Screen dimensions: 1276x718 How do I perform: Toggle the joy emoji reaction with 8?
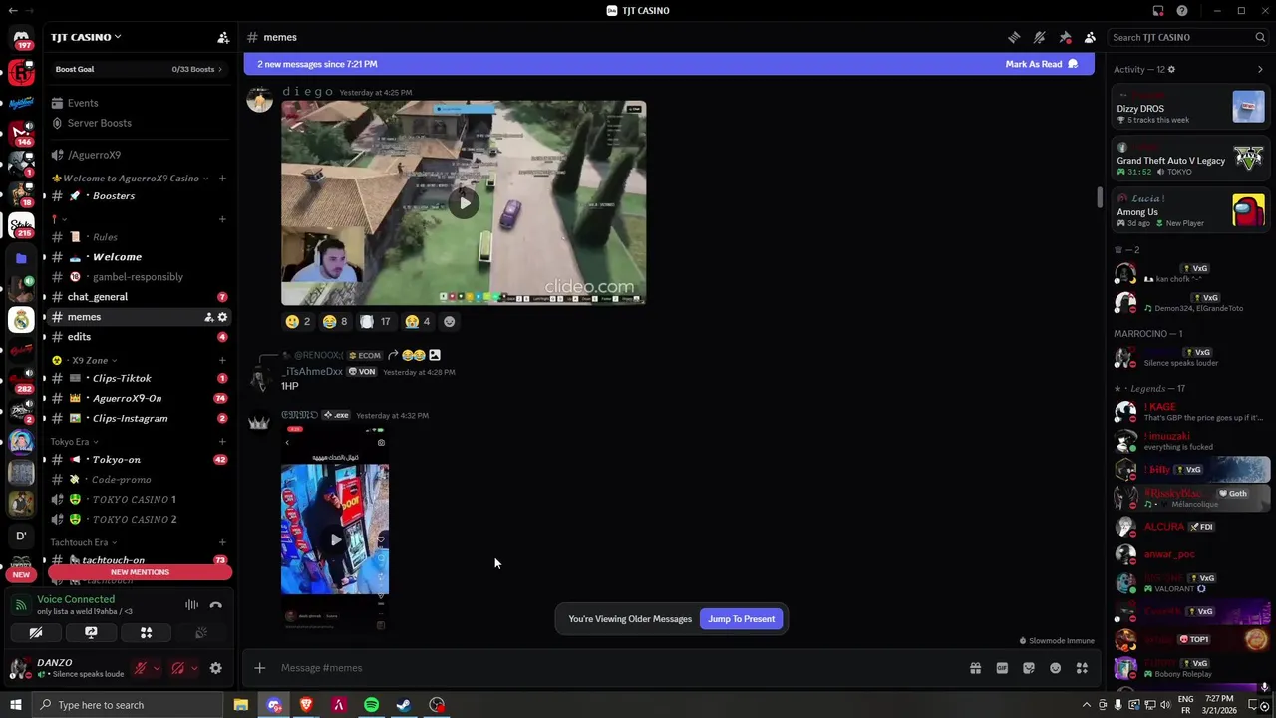click(335, 321)
